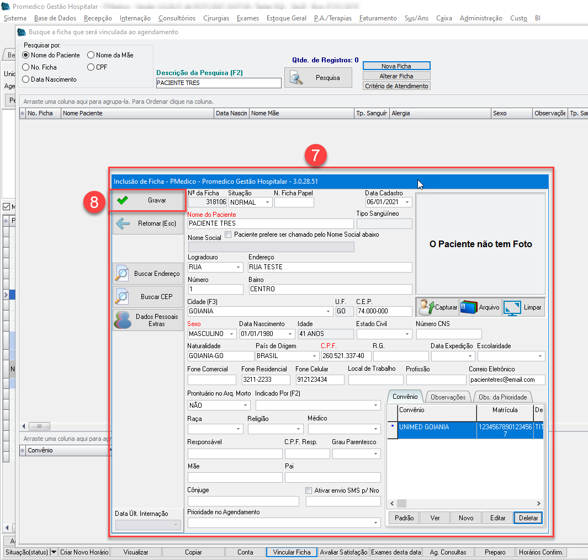Click the Deletar convênio button

[528, 518]
